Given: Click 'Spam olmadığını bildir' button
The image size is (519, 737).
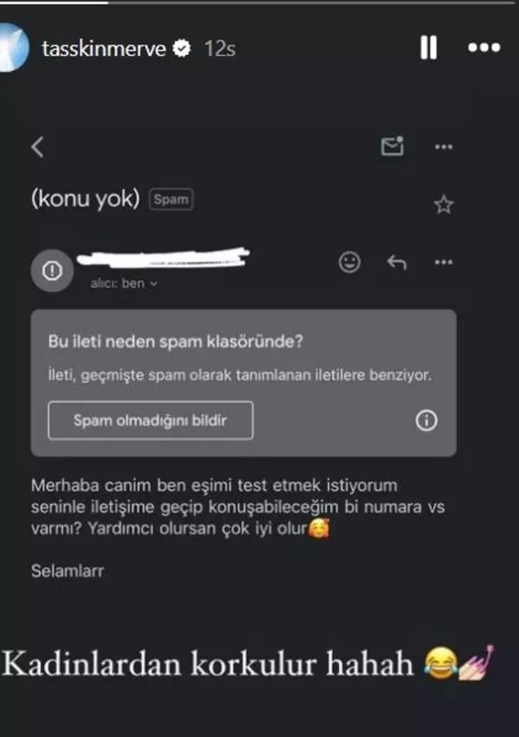Looking at the screenshot, I should [x=151, y=420].
